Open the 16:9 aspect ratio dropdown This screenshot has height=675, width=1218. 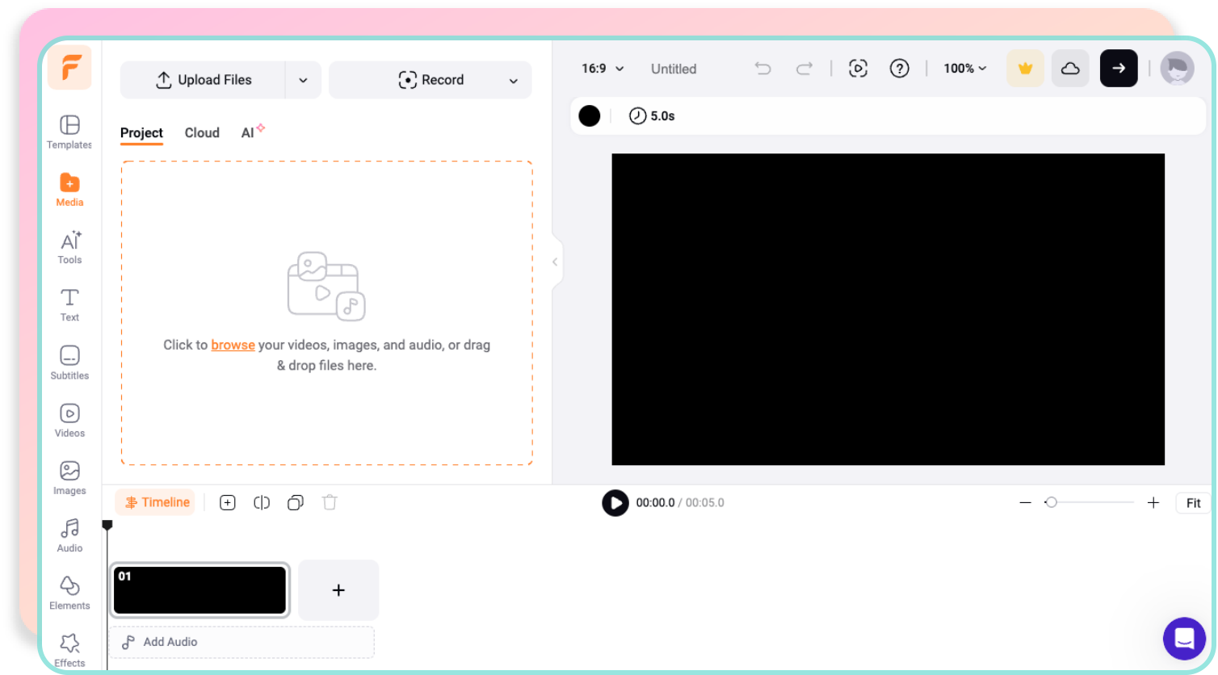(602, 69)
